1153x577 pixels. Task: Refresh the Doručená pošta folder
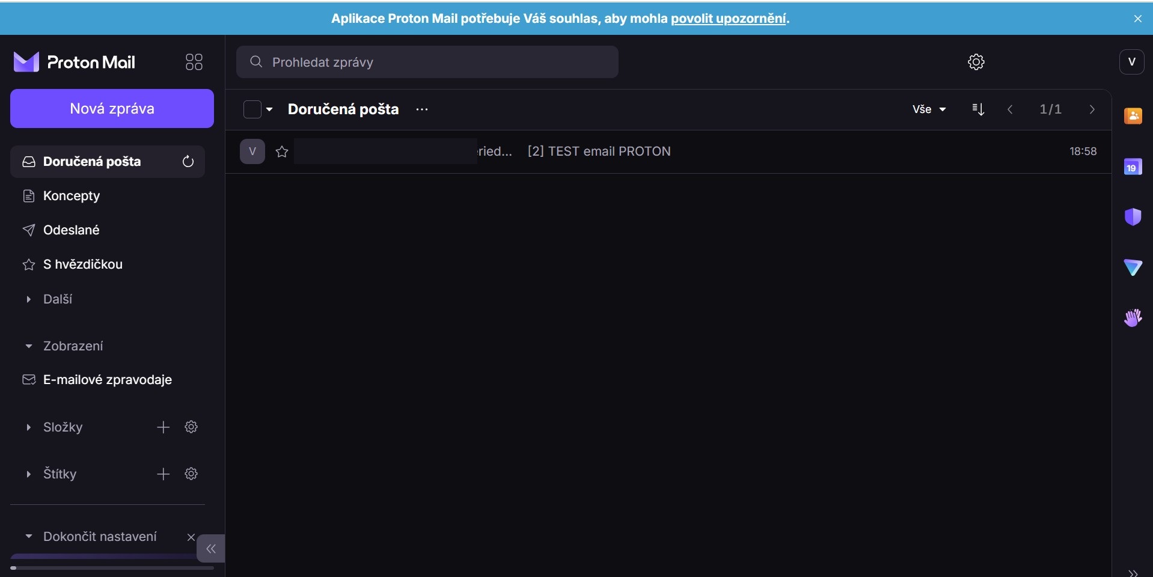pyautogui.click(x=188, y=162)
